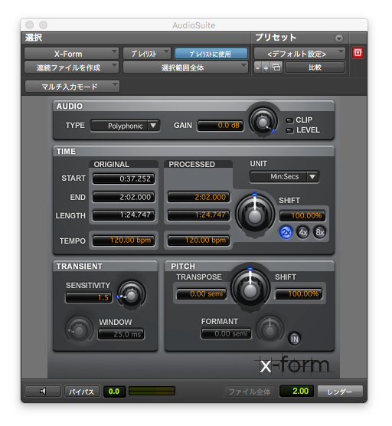This screenshot has height=426, width=392.
Task: Click the Transient SENSITIVITY knob
Action: pyautogui.click(x=132, y=296)
